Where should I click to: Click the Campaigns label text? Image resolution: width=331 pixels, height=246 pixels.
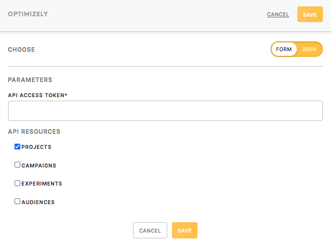39,166
